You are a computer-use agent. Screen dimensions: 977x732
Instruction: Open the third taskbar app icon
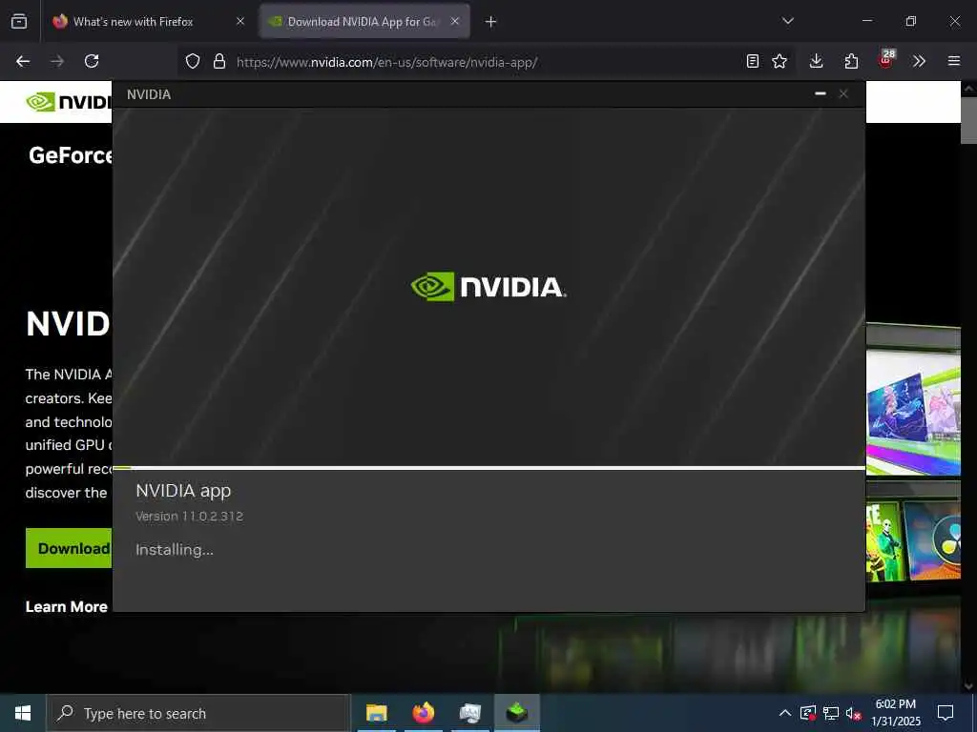(470, 713)
